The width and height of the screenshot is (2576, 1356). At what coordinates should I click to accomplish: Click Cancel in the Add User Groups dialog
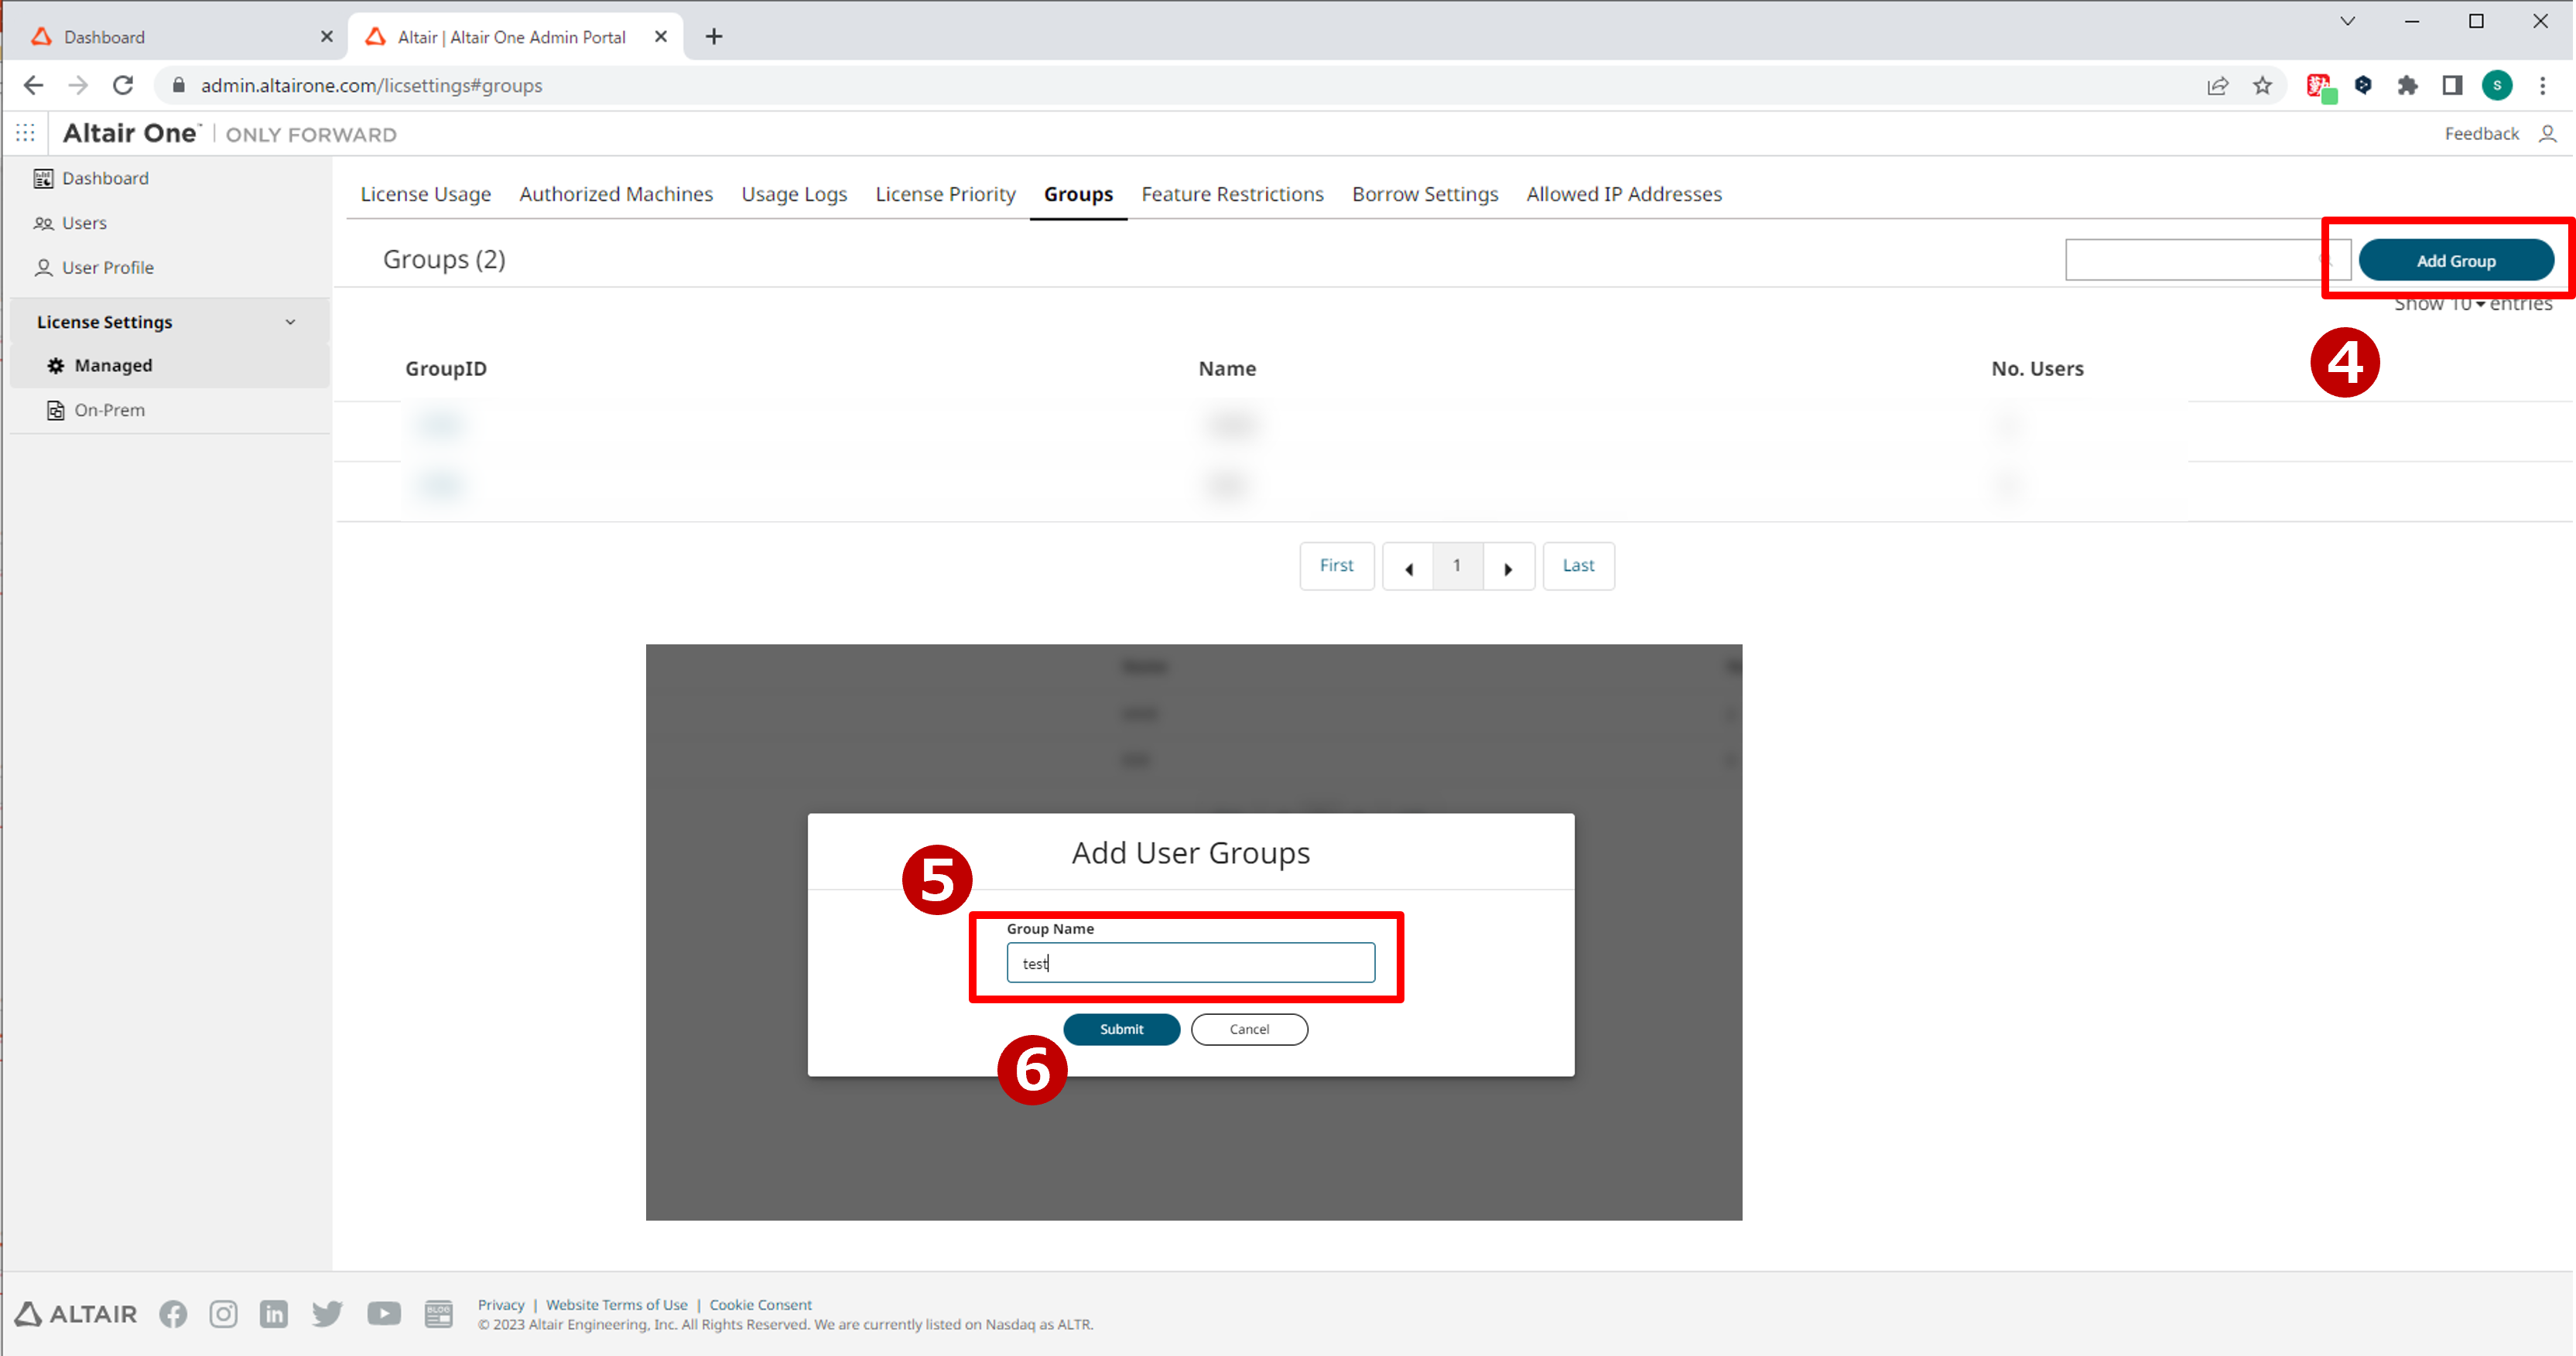tap(1249, 1029)
